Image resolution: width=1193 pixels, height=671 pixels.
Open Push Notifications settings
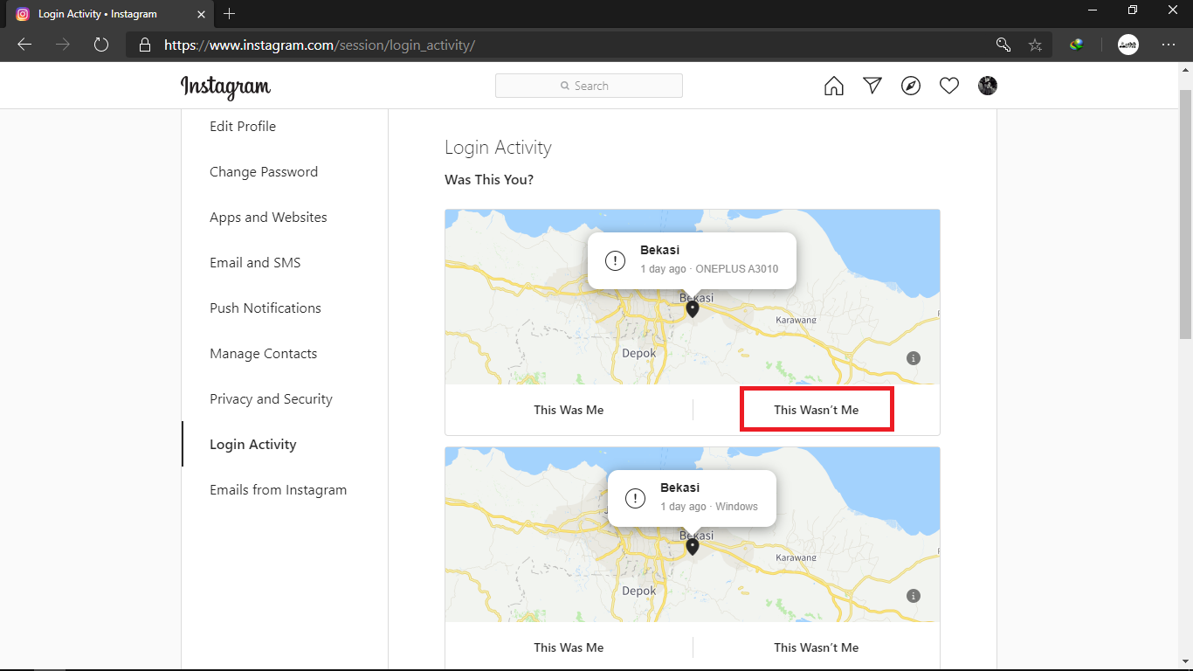[x=265, y=308]
